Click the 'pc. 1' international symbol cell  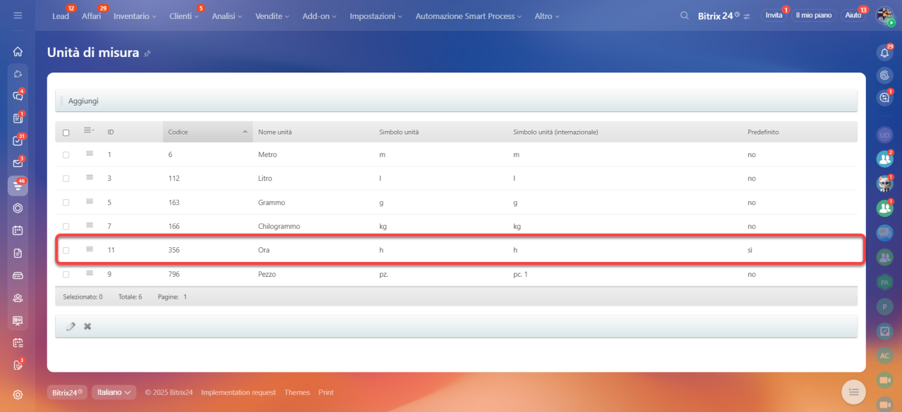click(x=520, y=274)
